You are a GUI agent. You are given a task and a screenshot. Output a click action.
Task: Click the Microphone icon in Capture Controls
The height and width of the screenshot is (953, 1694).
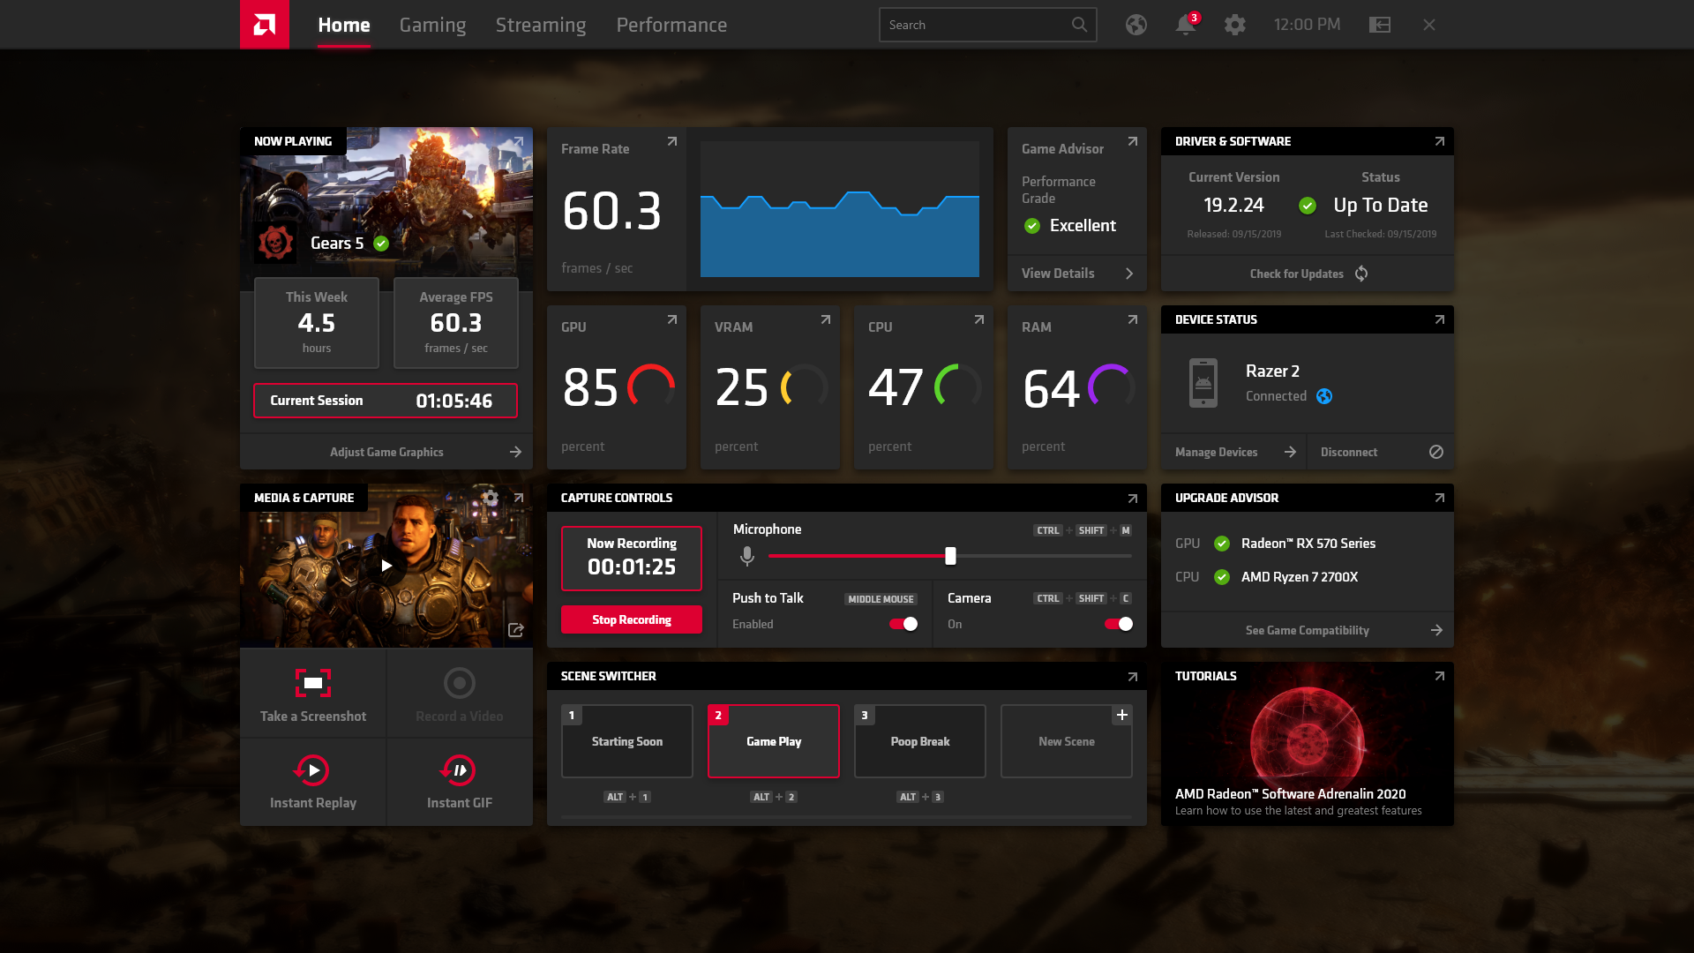pos(746,556)
